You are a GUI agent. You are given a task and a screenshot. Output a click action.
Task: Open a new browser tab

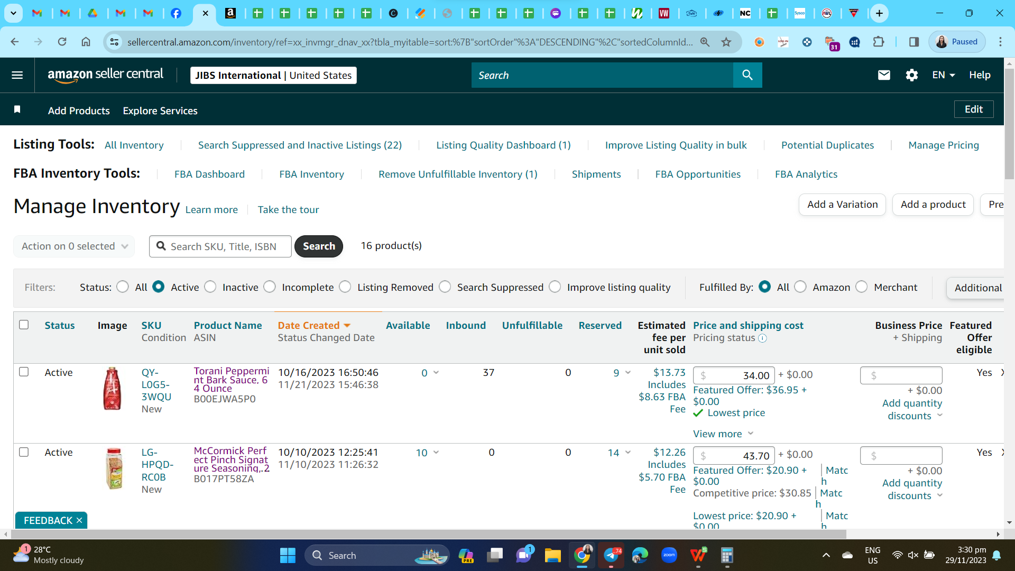[x=879, y=13]
